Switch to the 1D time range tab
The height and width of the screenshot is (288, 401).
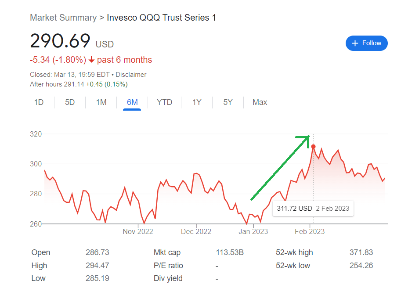39,102
